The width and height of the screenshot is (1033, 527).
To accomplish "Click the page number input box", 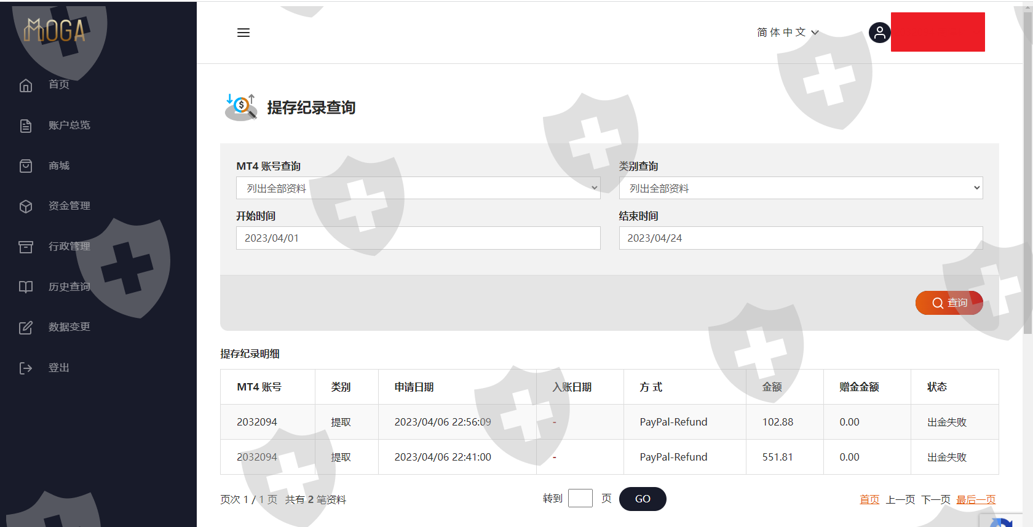I will click(x=580, y=498).
